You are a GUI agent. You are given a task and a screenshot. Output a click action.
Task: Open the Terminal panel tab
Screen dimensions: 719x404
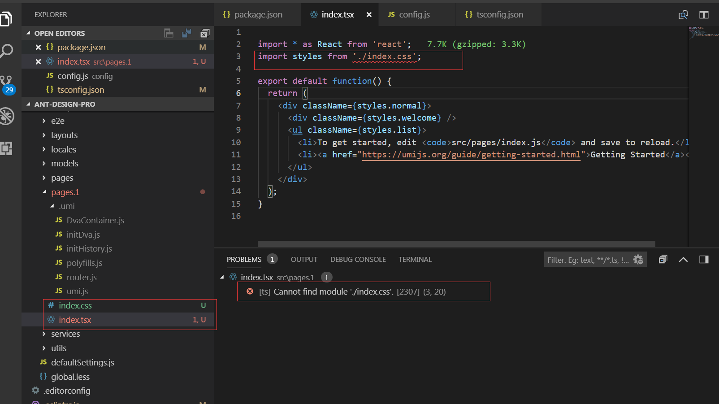coord(415,259)
